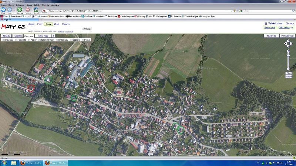This screenshot has height=166, width=296.
Task: Open the Historie menu
Action: (x=29, y=5)
